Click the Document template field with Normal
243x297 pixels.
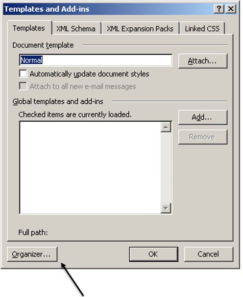point(96,60)
